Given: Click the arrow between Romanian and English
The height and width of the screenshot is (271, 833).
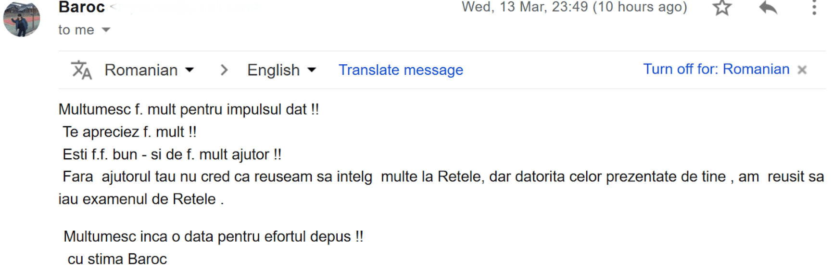Looking at the screenshot, I should [x=224, y=70].
